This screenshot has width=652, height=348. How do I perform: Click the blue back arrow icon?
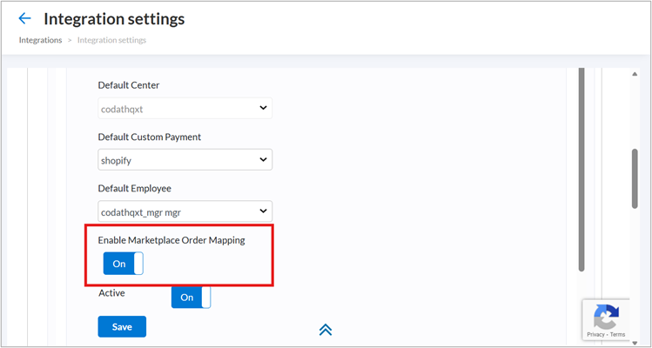coord(24,18)
